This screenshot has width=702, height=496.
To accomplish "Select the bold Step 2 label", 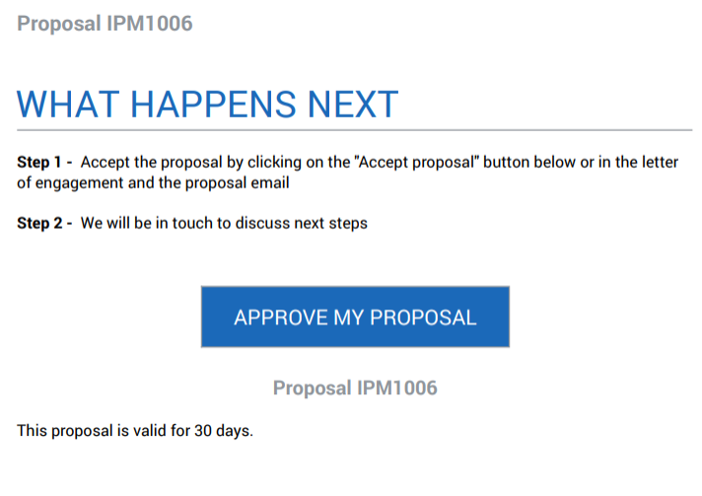I will [x=39, y=223].
